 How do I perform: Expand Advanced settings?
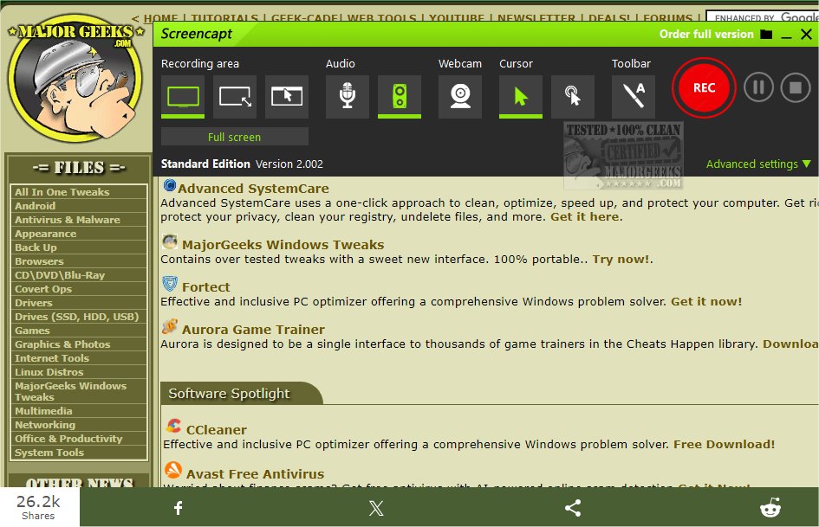[x=756, y=164]
